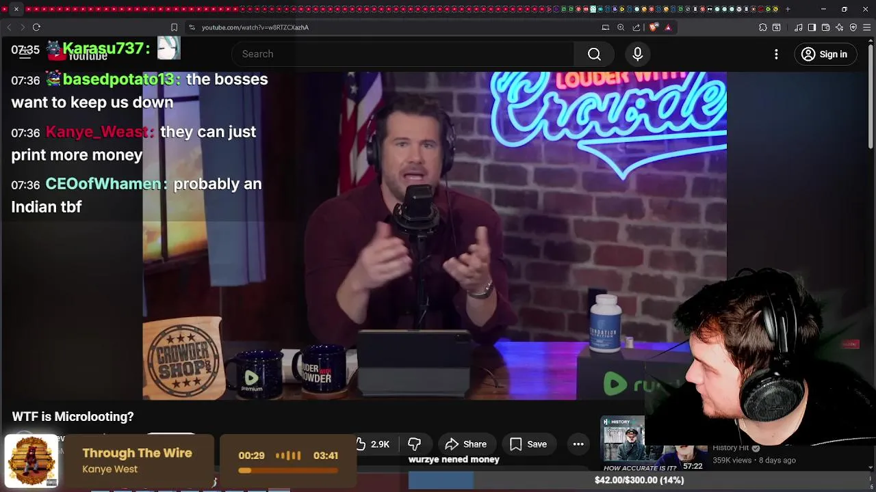Open the YouTube guide hamburger menu

(x=25, y=54)
